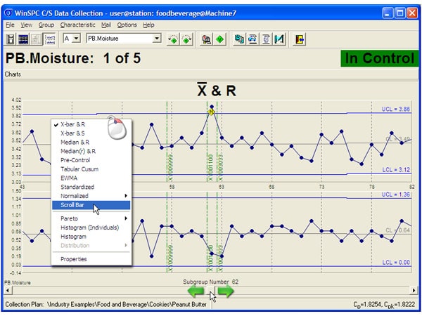Screen dimensions: 422x316
Task: Click the single green diamond toolbar icon
Action: [221, 39]
